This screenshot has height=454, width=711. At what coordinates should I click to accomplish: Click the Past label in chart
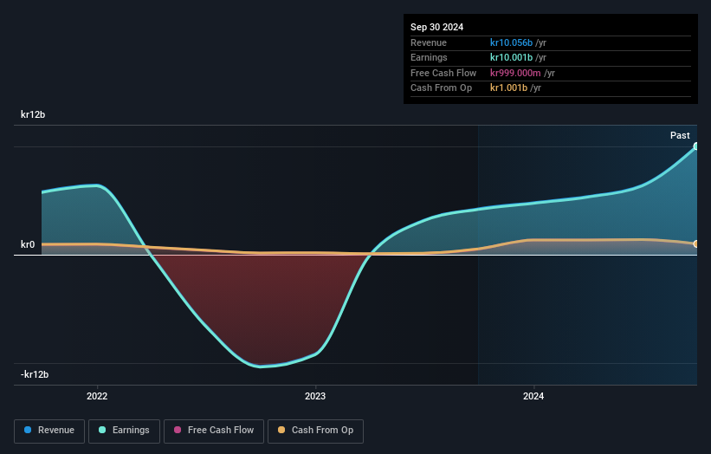680,135
